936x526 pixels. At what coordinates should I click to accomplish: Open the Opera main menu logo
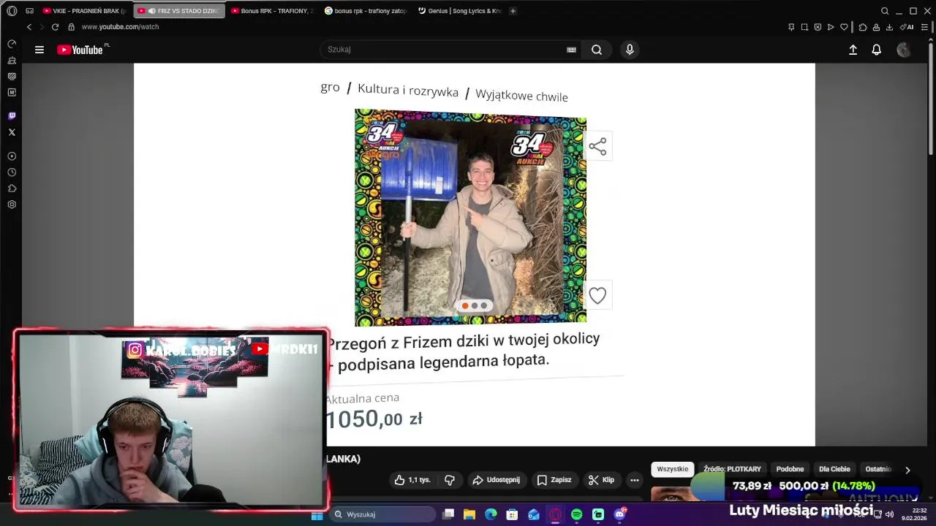(x=12, y=11)
